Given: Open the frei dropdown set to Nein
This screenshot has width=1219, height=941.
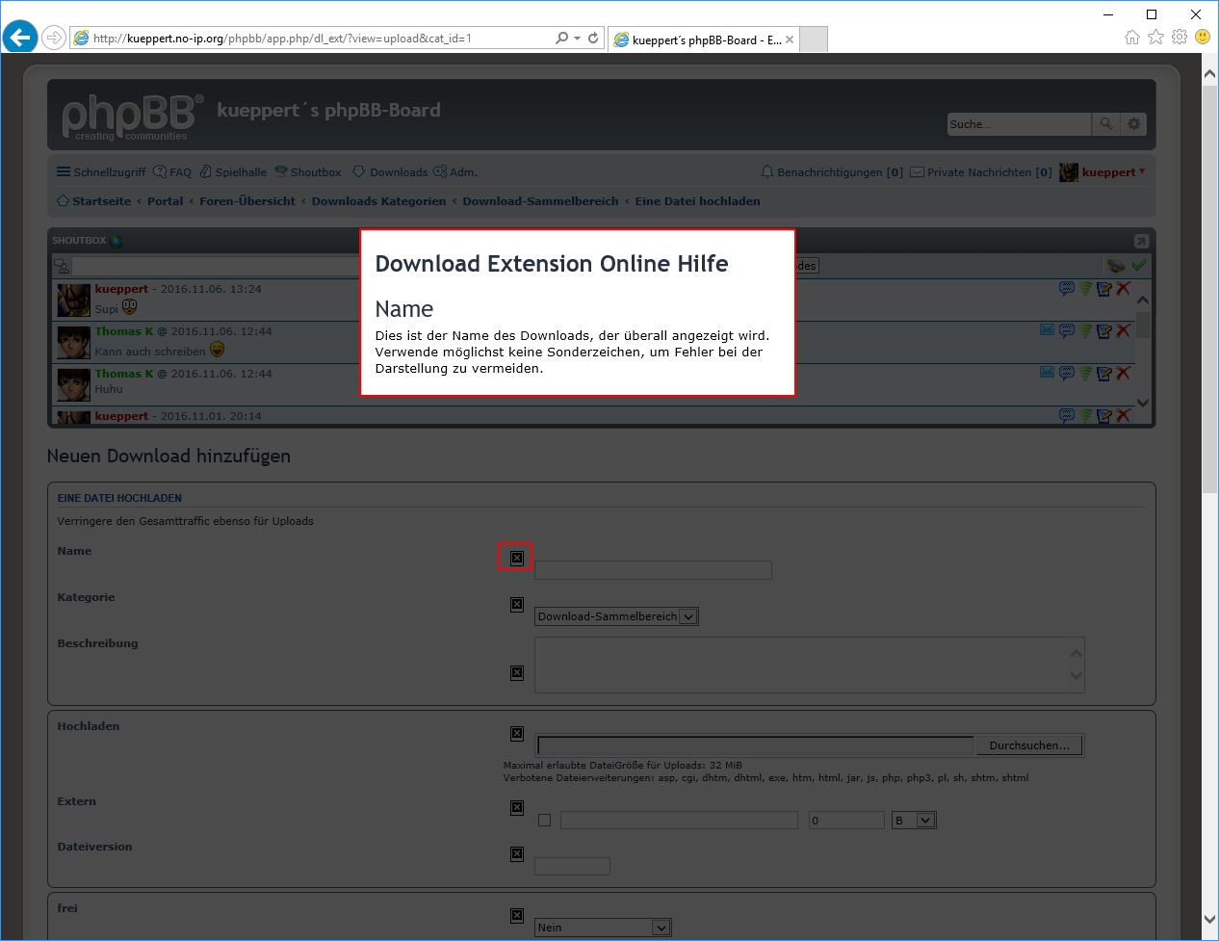Looking at the screenshot, I should click(602, 927).
